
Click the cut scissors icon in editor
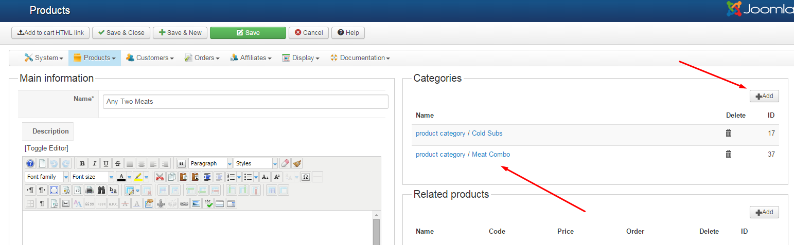click(160, 177)
